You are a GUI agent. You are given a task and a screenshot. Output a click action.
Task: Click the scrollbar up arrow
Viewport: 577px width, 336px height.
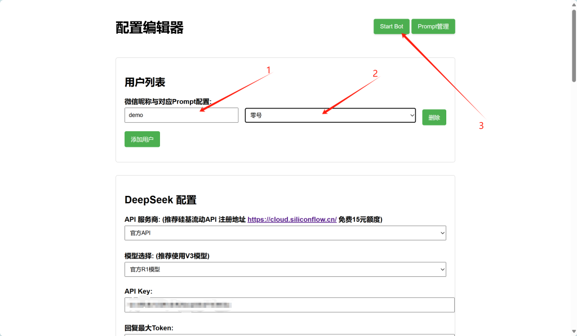(574, 5)
